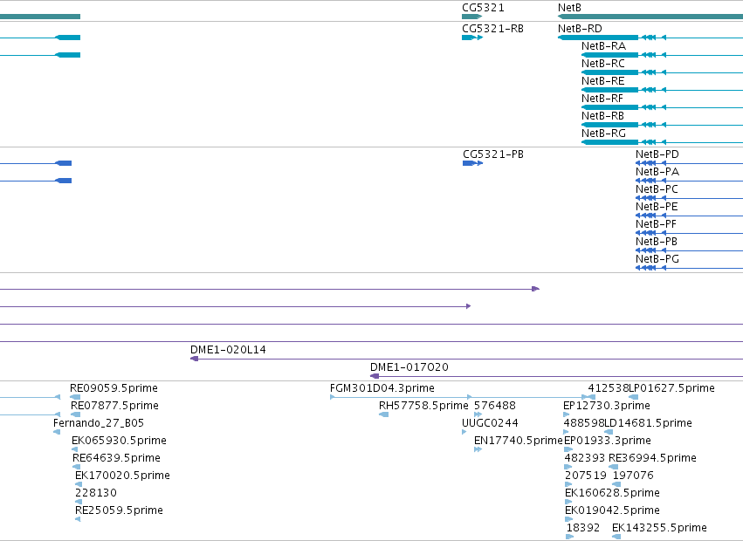Viewport: 743px width, 541px height.
Task: Click the LD14681.5prime label
Action: 649,423
